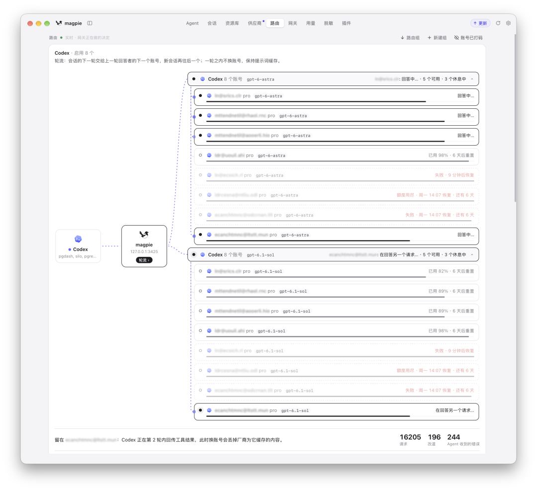537x491 pixels.
Task: Click the bird icon in the magpie node card
Action: point(144,234)
